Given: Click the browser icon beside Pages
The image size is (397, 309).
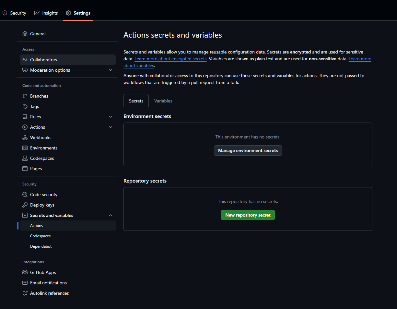Looking at the screenshot, I should pos(25,169).
